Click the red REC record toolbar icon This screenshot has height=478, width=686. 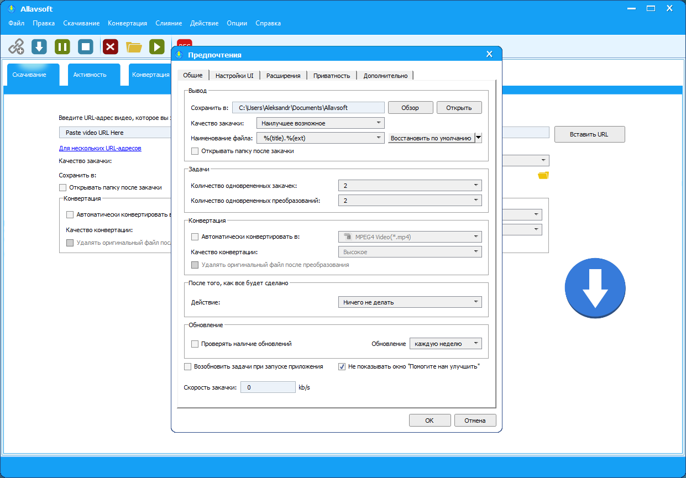[184, 43]
